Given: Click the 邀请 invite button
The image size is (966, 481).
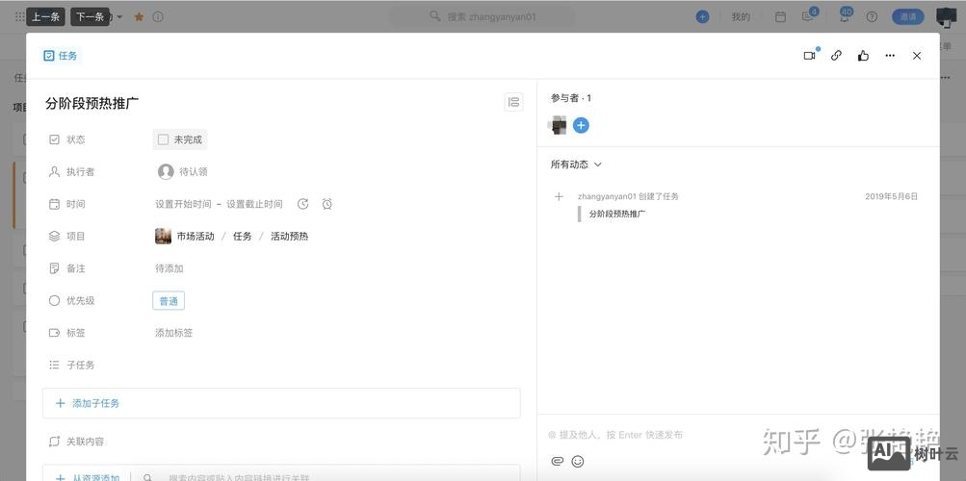Looking at the screenshot, I should 909,16.
